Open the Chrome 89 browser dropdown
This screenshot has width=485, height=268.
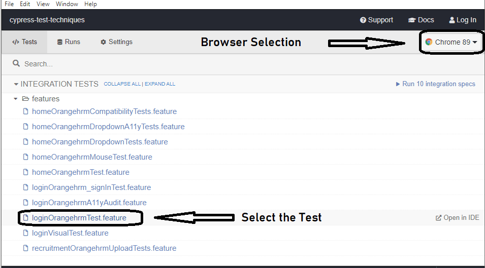[451, 42]
